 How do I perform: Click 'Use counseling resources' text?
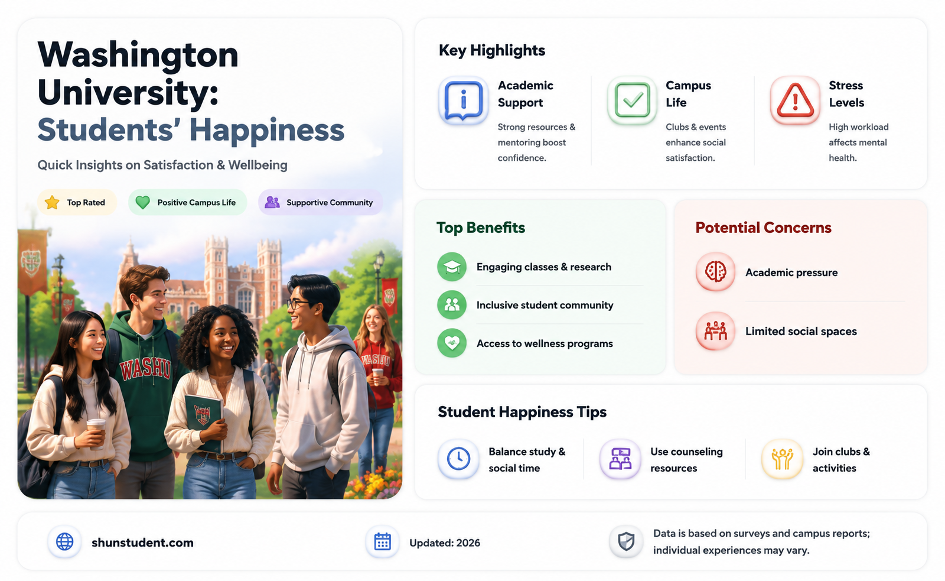[x=686, y=460]
